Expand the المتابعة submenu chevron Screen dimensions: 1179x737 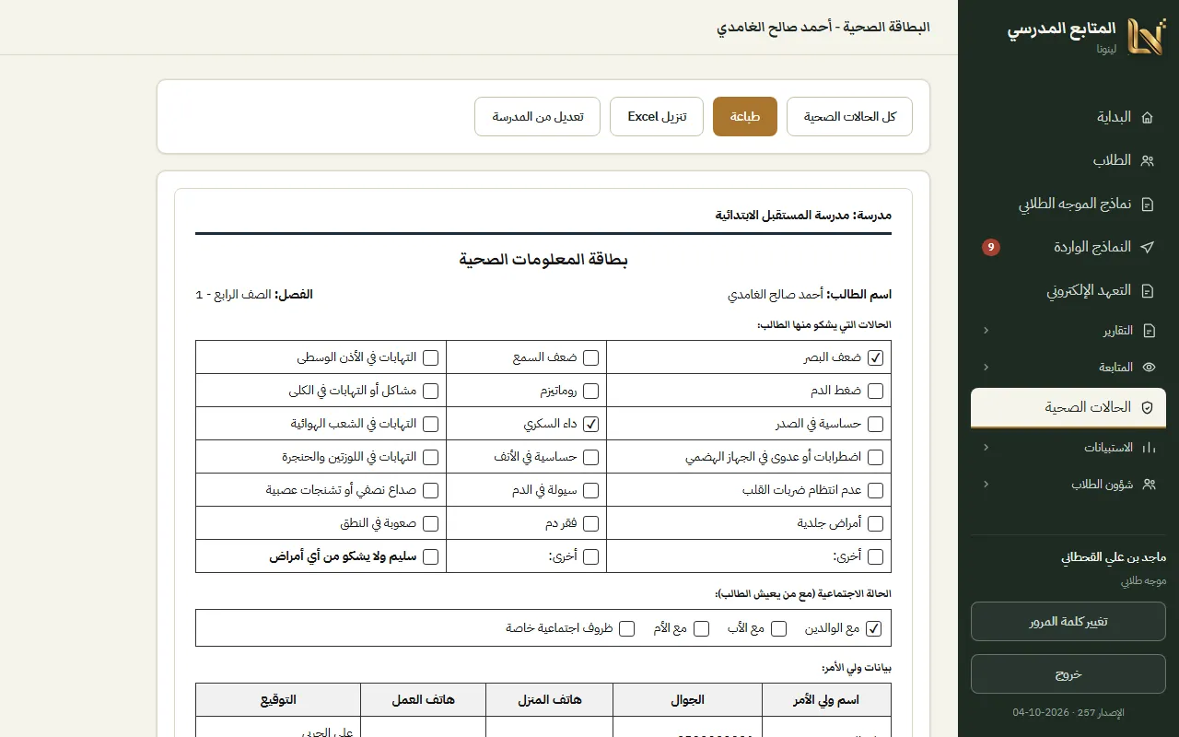coord(986,368)
